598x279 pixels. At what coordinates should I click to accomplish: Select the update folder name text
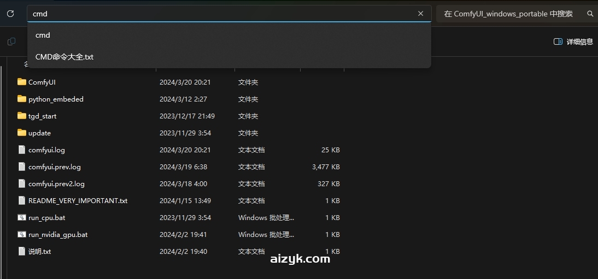pos(39,133)
